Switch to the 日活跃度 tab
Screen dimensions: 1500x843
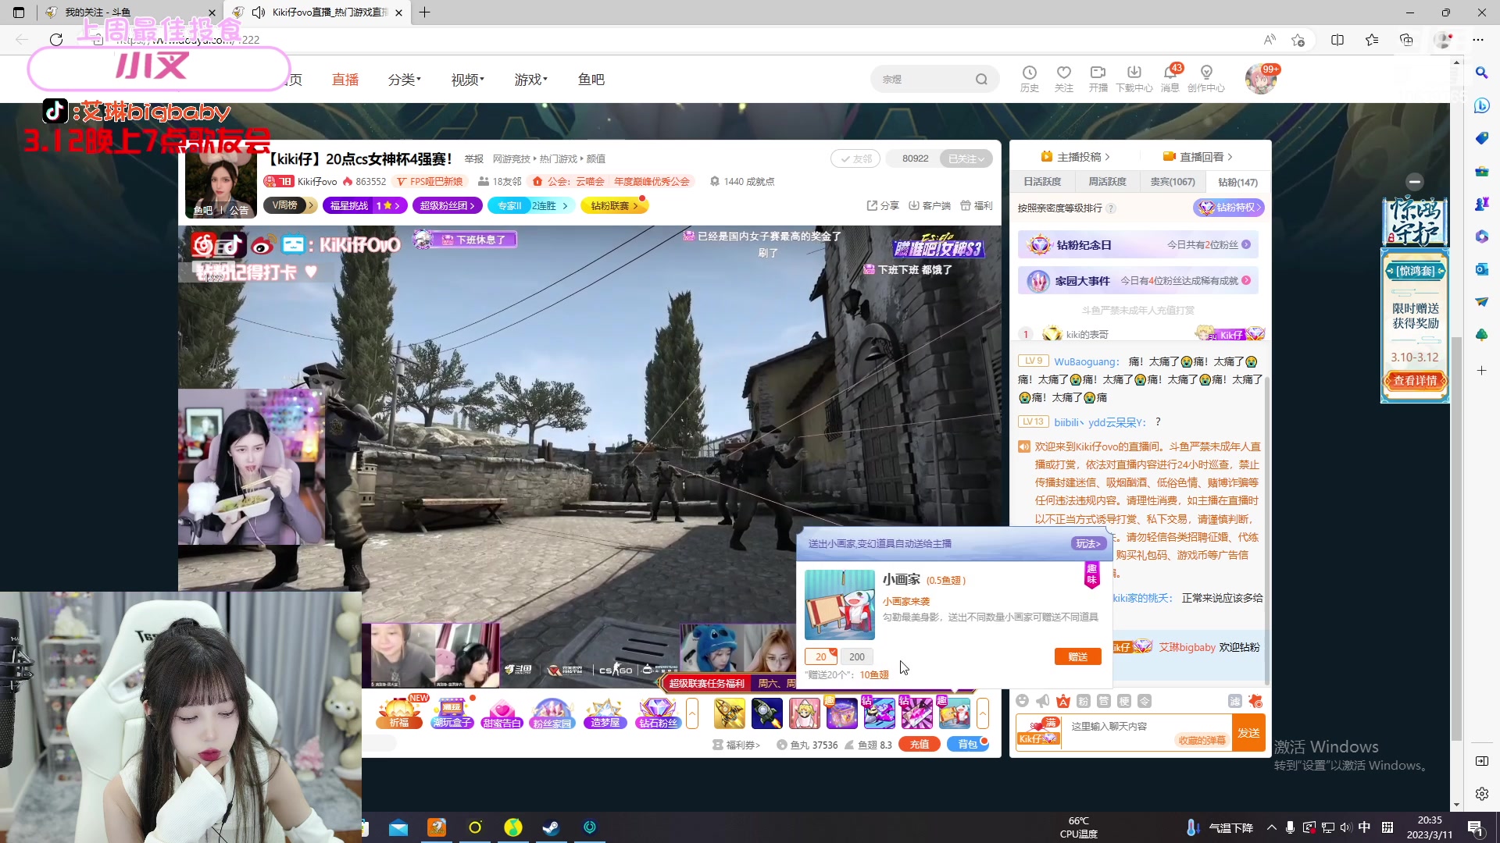click(1042, 182)
